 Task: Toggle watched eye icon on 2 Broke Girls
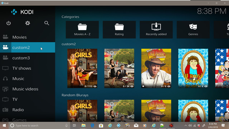(95, 86)
